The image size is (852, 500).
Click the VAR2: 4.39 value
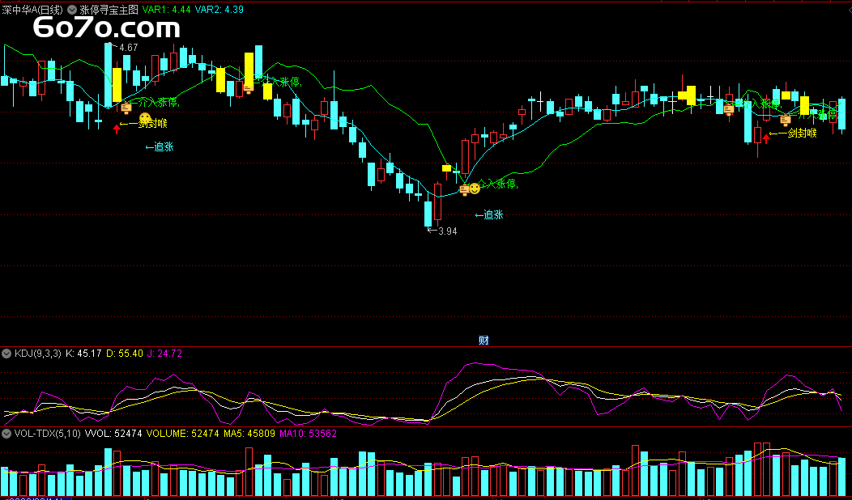[x=219, y=9]
